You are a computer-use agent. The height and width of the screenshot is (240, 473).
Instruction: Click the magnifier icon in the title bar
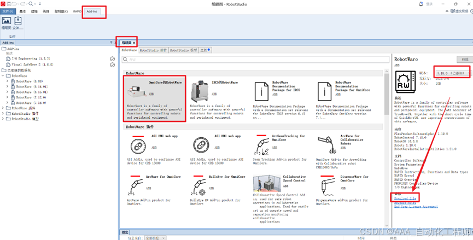coord(31,4)
